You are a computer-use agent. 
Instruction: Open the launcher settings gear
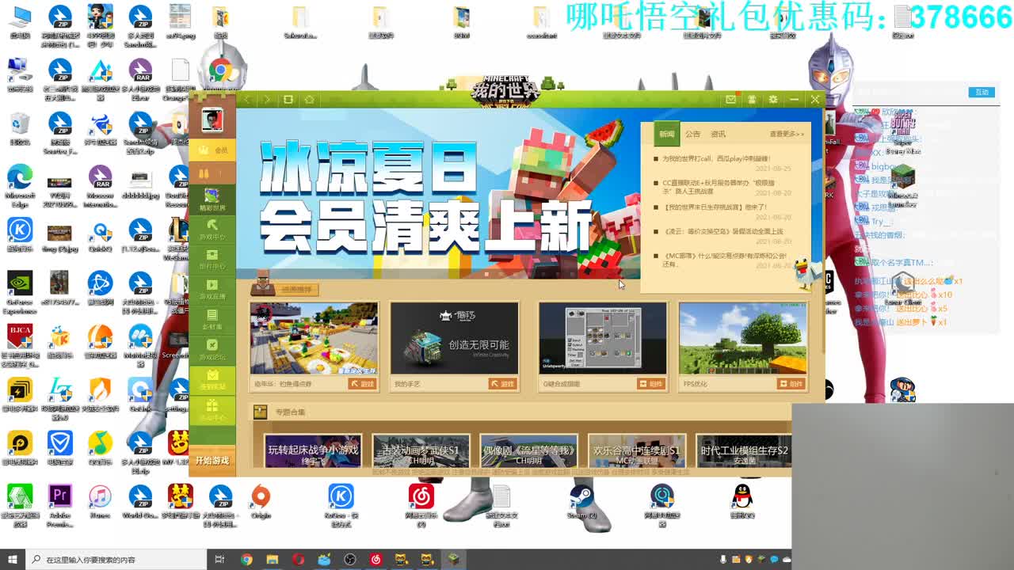coord(773,100)
